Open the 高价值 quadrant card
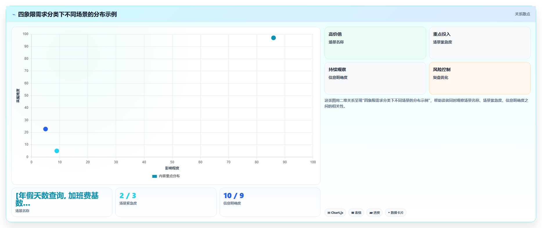The image size is (542, 228). [x=375, y=43]
